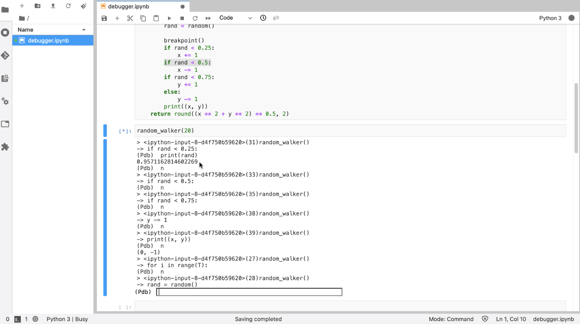Screen dimensions: 580x324
Task: Click the notebook vertical scrollbar
Action: (576, 118)
